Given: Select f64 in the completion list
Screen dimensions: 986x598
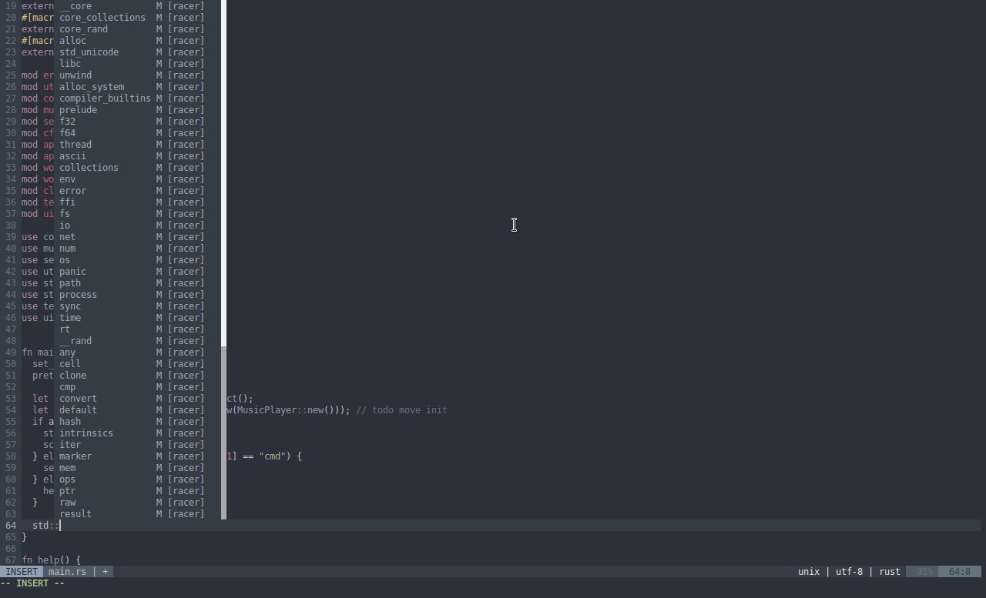Looking at the screenshot, I should pos(137,133).
